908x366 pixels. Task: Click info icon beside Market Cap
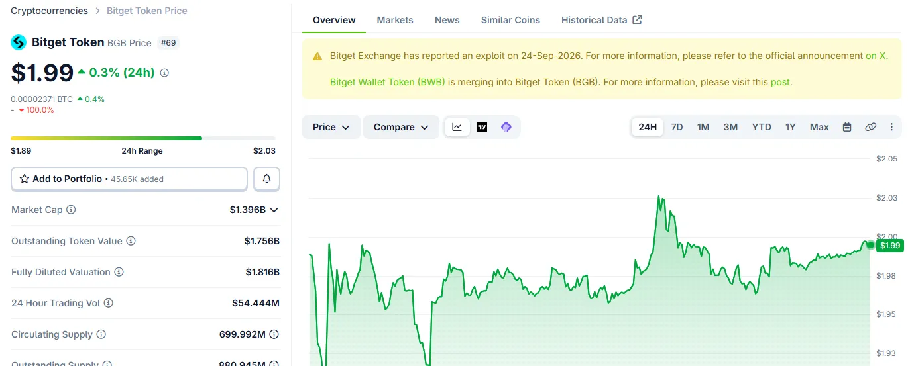coord(71,210)
